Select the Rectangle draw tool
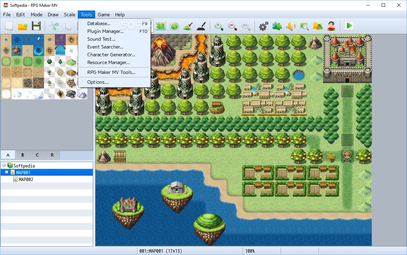Image resolution: width=407 pixels, height=255 pixels. pyautogui.click(x=160, y=26)
